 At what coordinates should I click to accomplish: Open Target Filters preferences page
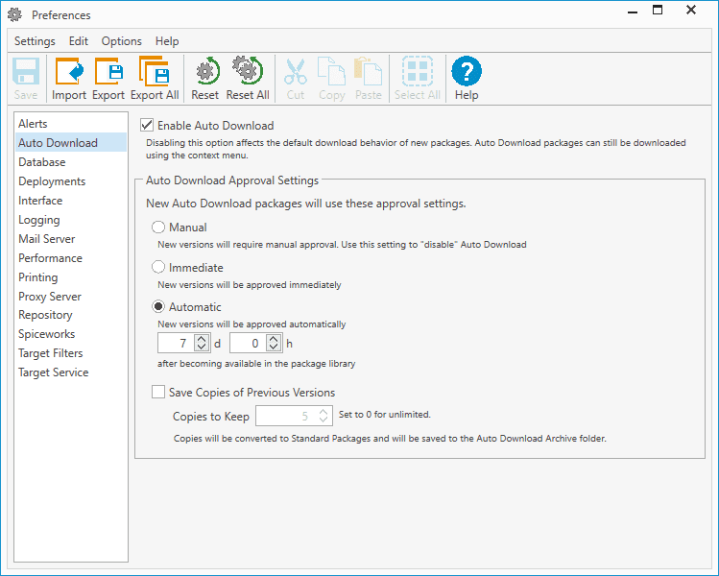point(71,353)
